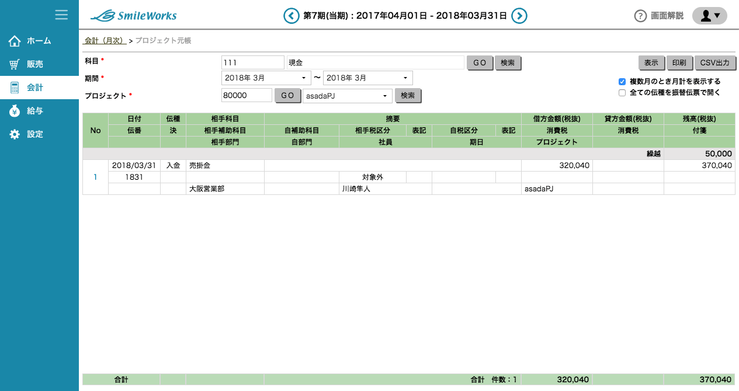Viewport: 739px width, 391px height.
Task: Open 販売 in the sidebar
Action: (x=39, y=64)
